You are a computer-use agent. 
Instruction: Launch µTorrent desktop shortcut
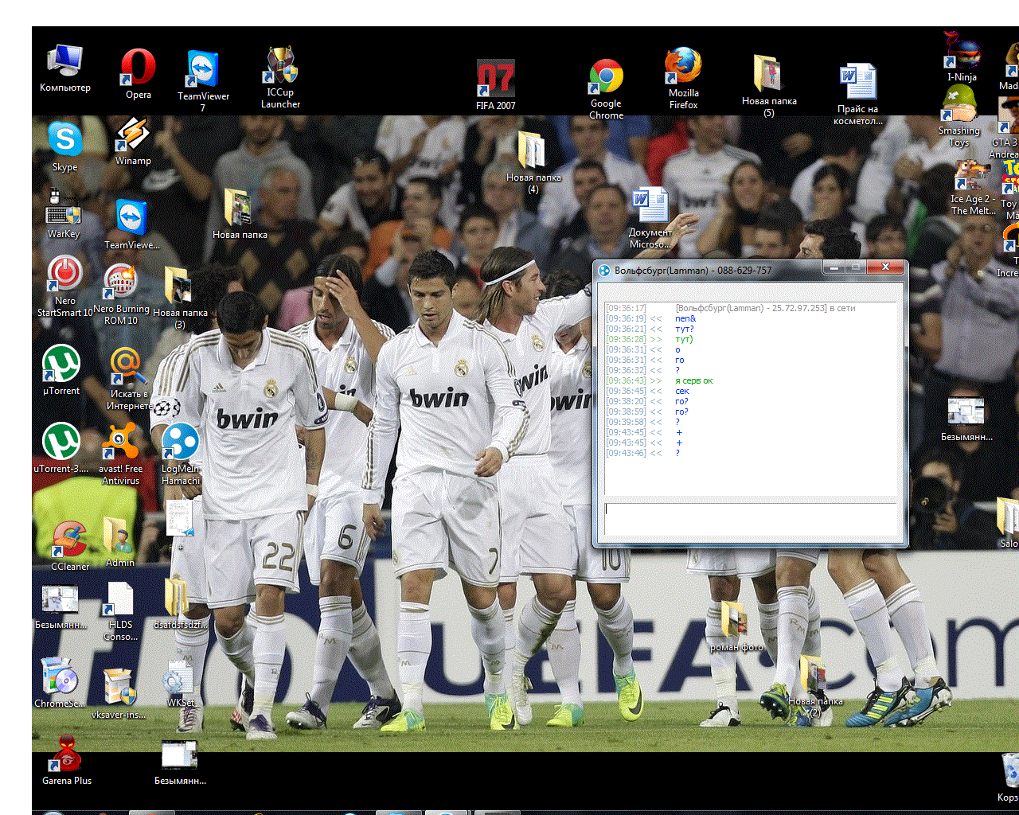pyautogui.click(x=61, y=370)
